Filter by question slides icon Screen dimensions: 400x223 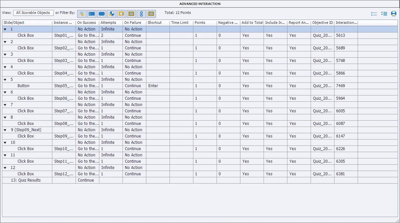pyautogui.click(x=122, y=14)
